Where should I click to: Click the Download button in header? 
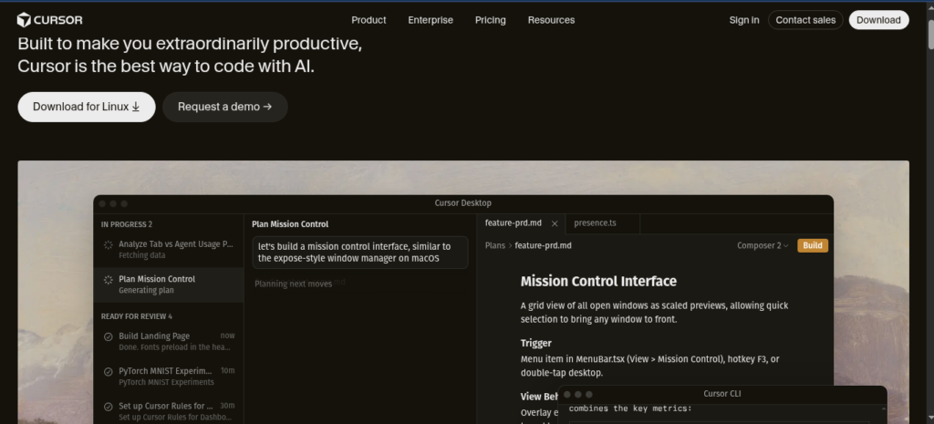click(878, 20)
